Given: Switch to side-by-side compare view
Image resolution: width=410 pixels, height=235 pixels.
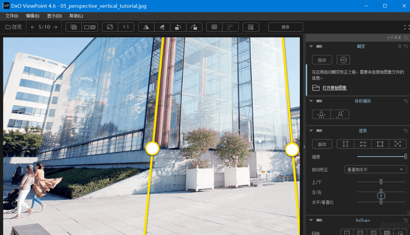Looking at the screenshot, I should pyautogui.click(x=90, y=27).
